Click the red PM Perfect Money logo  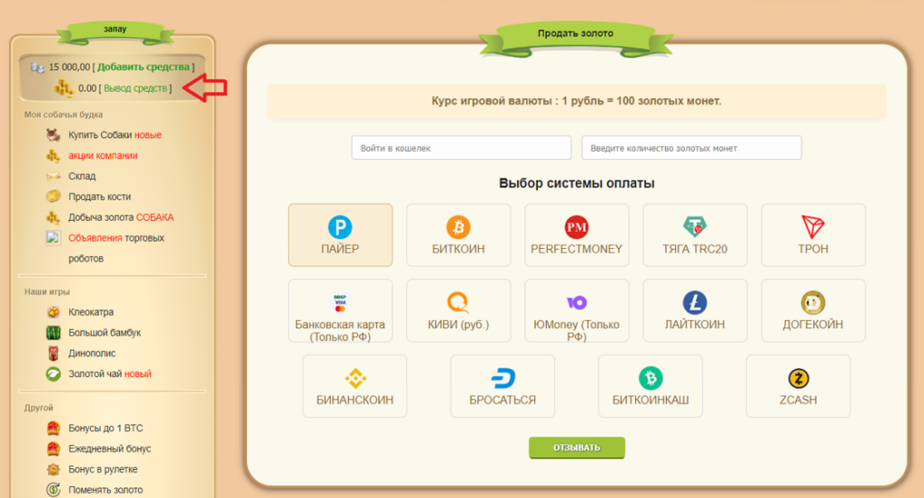pyautogui.click(x=577, y=227)
